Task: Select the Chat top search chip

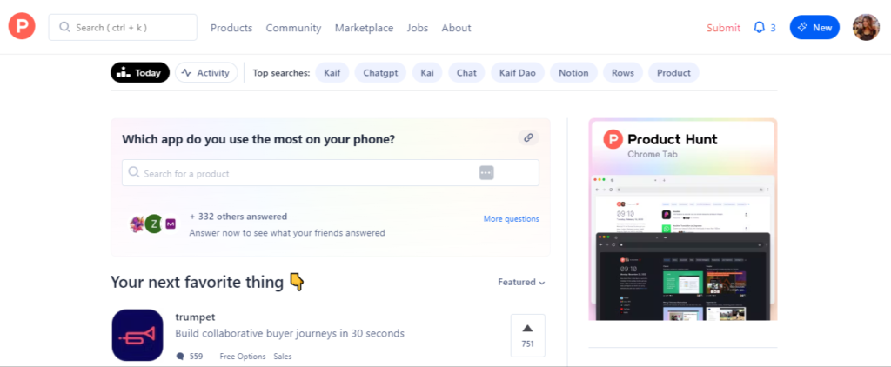Action: 466,73
